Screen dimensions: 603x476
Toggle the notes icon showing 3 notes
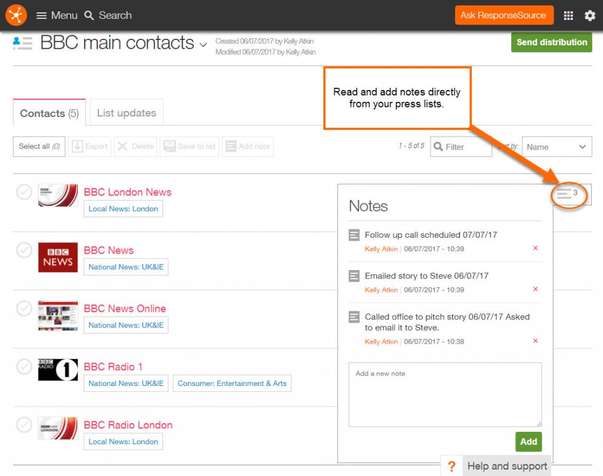pyautogui.click(x=568, y=194)
